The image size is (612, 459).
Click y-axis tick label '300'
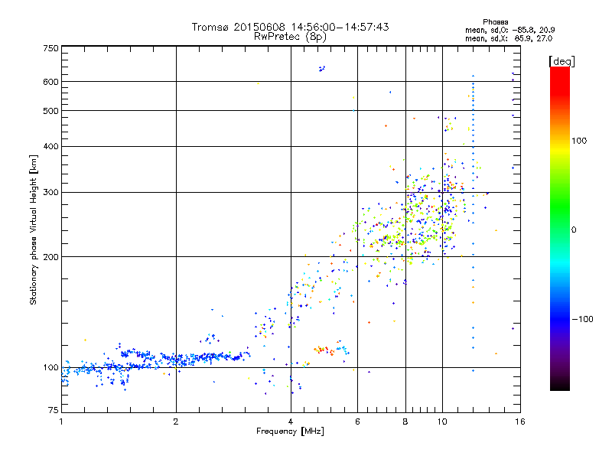tap(50, 192)
